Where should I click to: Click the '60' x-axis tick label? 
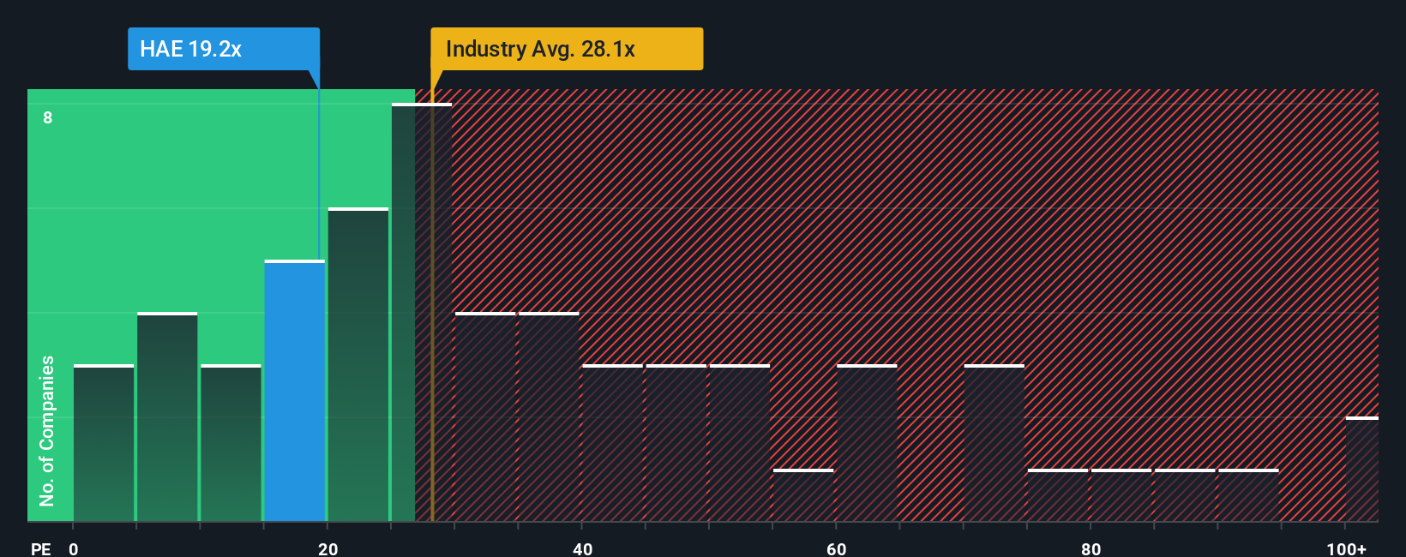point(837,548)
